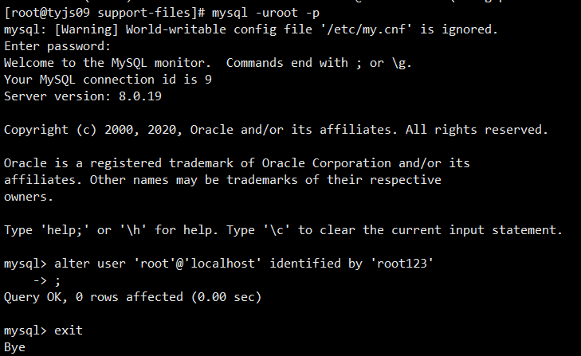Click the connection id number 9

pyautogui.click(x=208, y=80)
